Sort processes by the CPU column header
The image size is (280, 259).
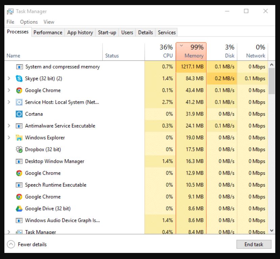click(x=160, y=52)
